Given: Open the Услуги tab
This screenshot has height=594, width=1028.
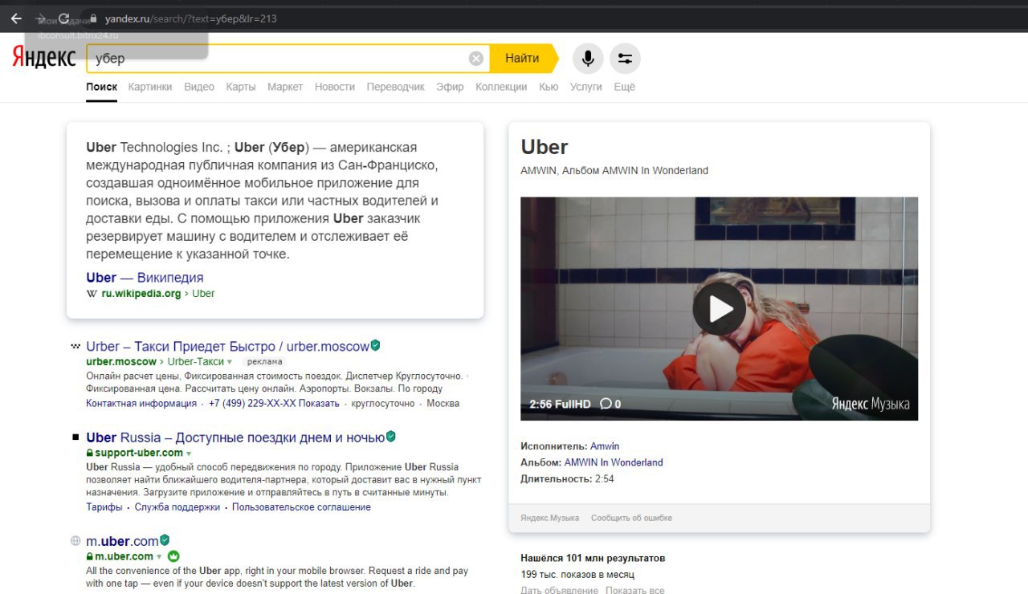Looking at the screenshot, I should pos(585,87).
